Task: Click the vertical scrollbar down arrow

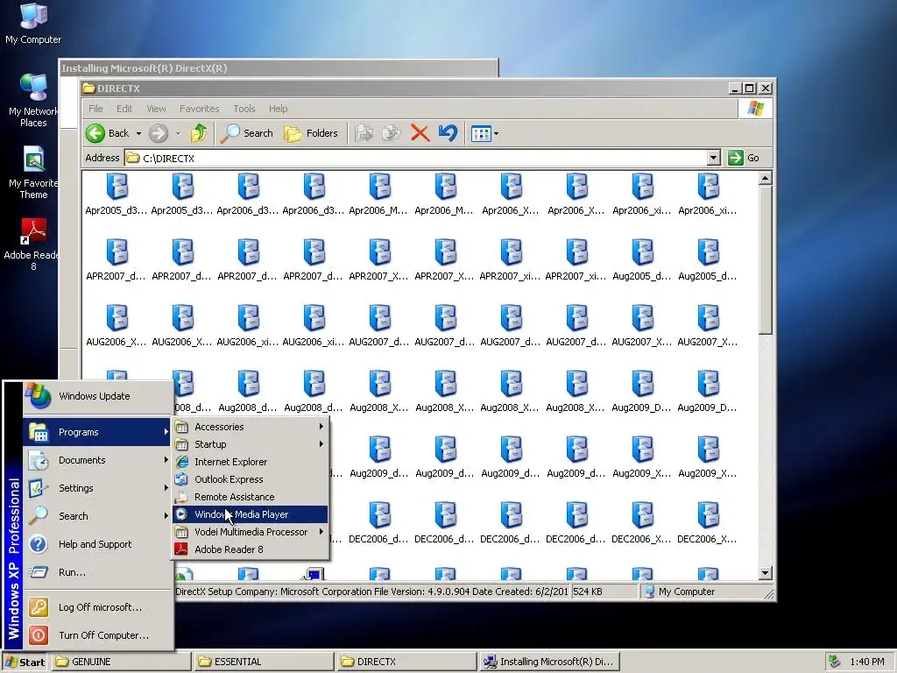Action: 766,573
